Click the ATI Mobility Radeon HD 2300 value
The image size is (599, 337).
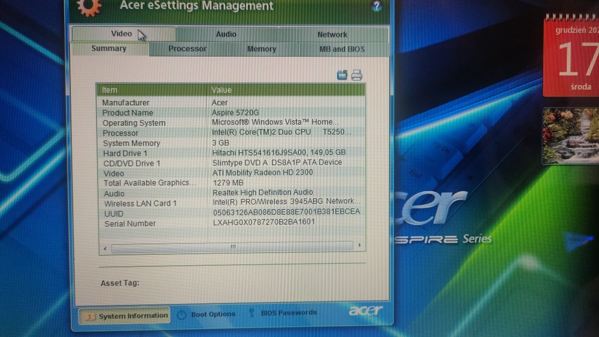(263, 172)
